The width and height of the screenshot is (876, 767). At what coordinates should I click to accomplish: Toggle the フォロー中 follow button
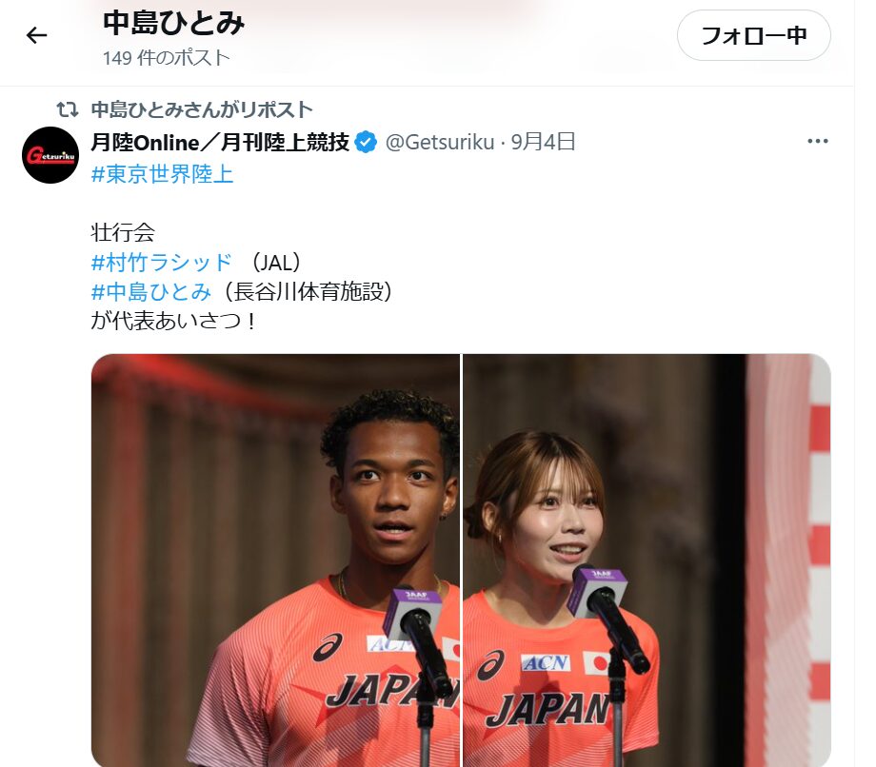(754, 35)
